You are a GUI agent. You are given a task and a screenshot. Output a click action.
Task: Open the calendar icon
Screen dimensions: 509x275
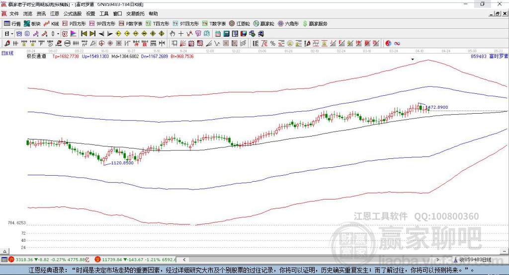218,34
